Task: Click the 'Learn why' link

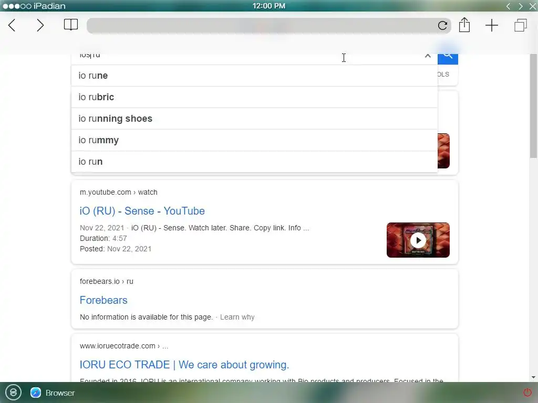Action: pyautogui.click(x=237, y=317)
